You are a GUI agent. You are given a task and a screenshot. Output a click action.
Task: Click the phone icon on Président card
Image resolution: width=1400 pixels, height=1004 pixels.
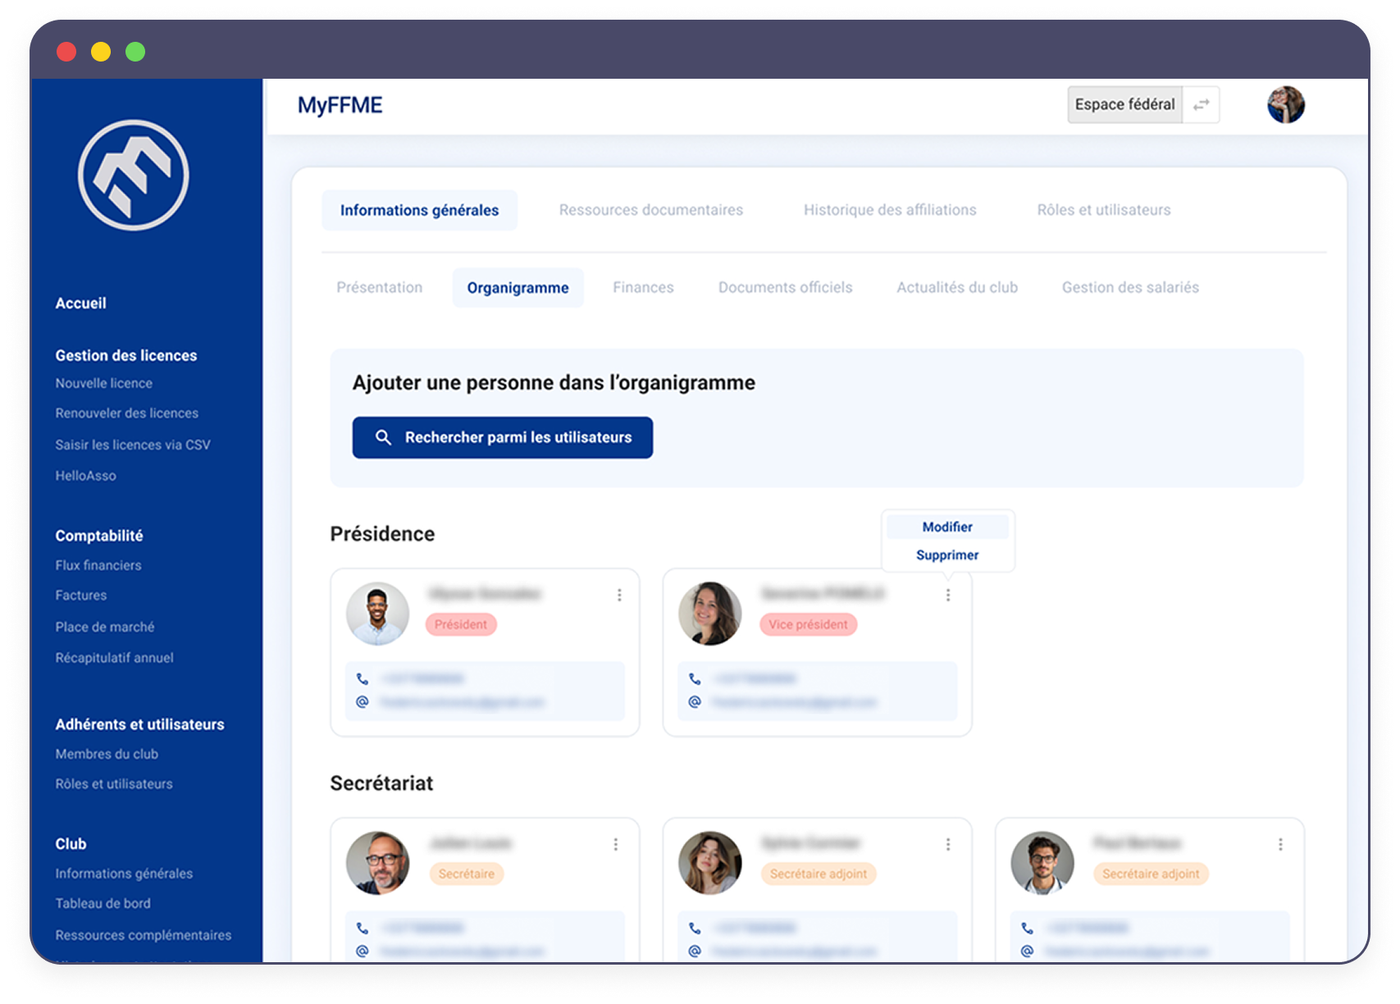click(x=363, y=678)
